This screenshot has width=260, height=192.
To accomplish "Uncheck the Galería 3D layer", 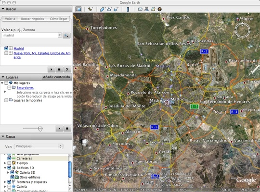I will click(x=12, y=172).
